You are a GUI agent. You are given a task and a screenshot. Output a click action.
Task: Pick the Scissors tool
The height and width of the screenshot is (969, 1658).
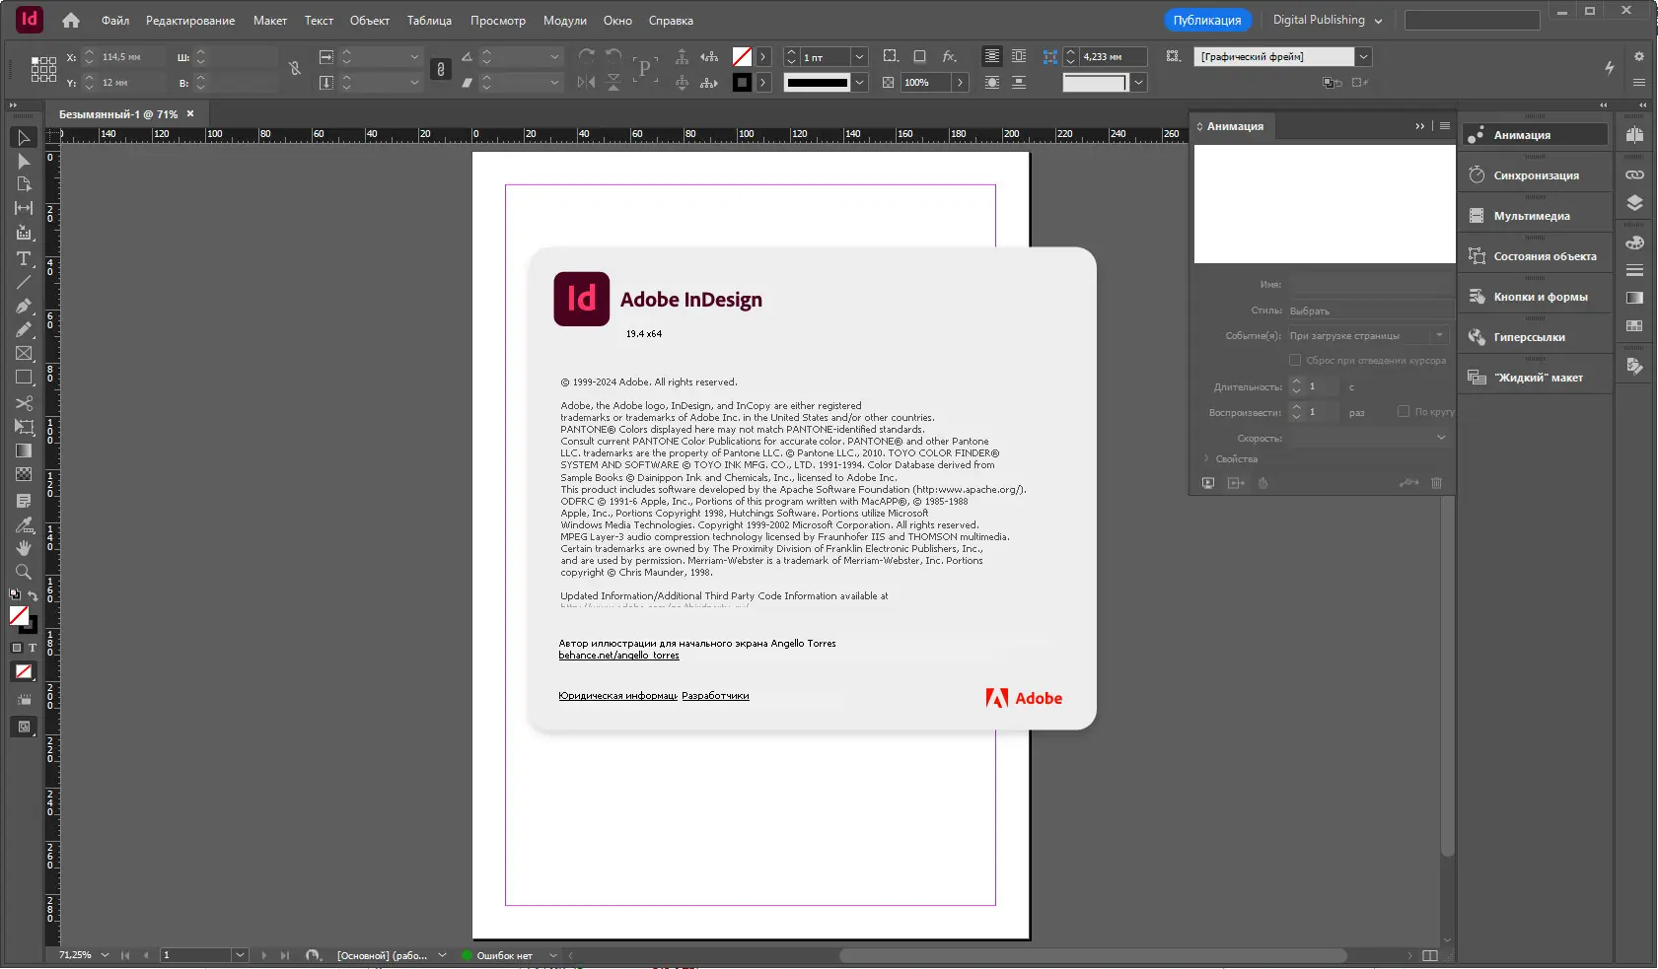[x=23, y=401]
